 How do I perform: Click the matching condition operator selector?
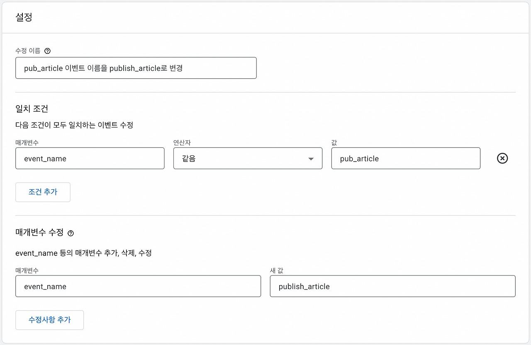[248, 158]
